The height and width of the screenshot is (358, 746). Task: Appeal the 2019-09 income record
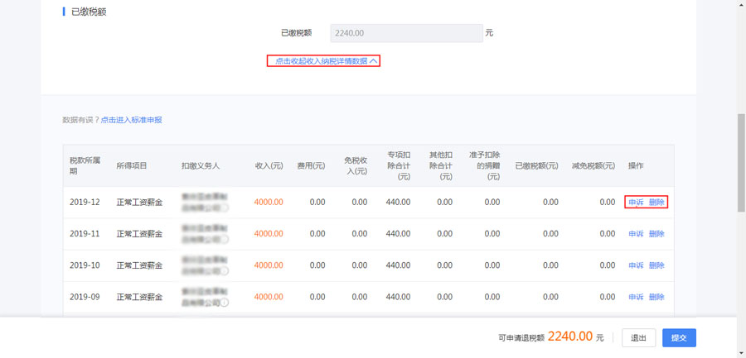[636, 297]
